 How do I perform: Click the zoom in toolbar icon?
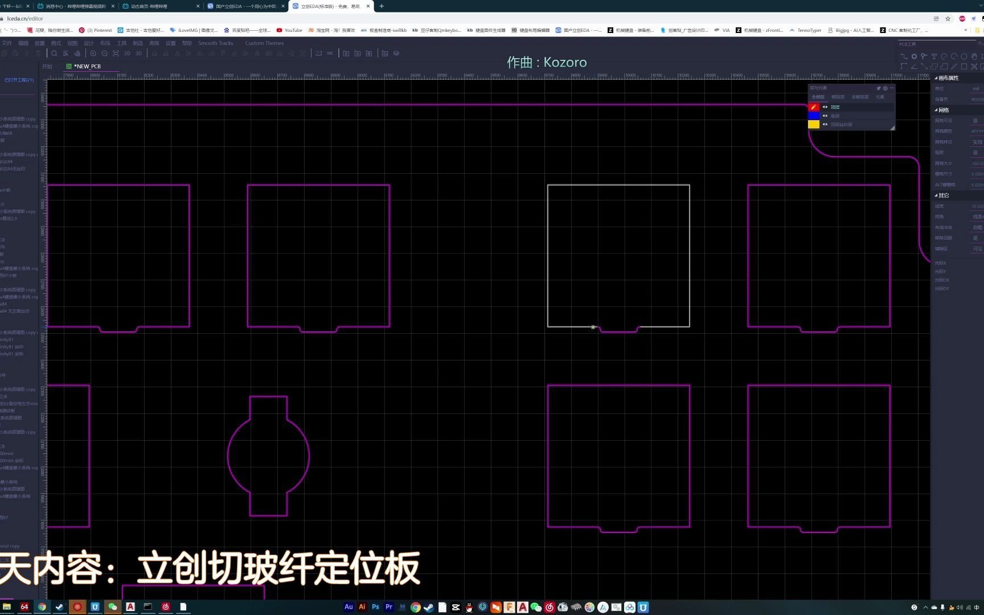coord(93,54)
